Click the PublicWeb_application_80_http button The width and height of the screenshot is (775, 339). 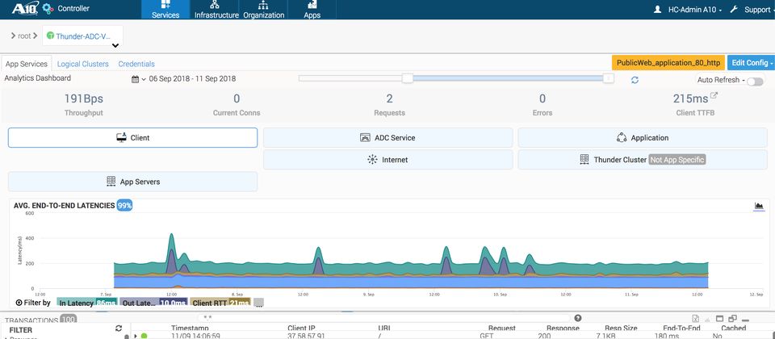(x=668, y=63)
